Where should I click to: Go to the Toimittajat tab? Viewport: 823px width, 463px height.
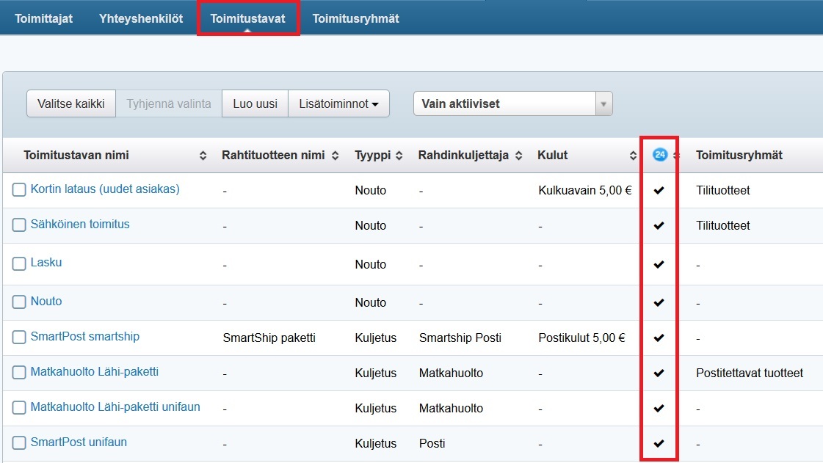[43, 18]
